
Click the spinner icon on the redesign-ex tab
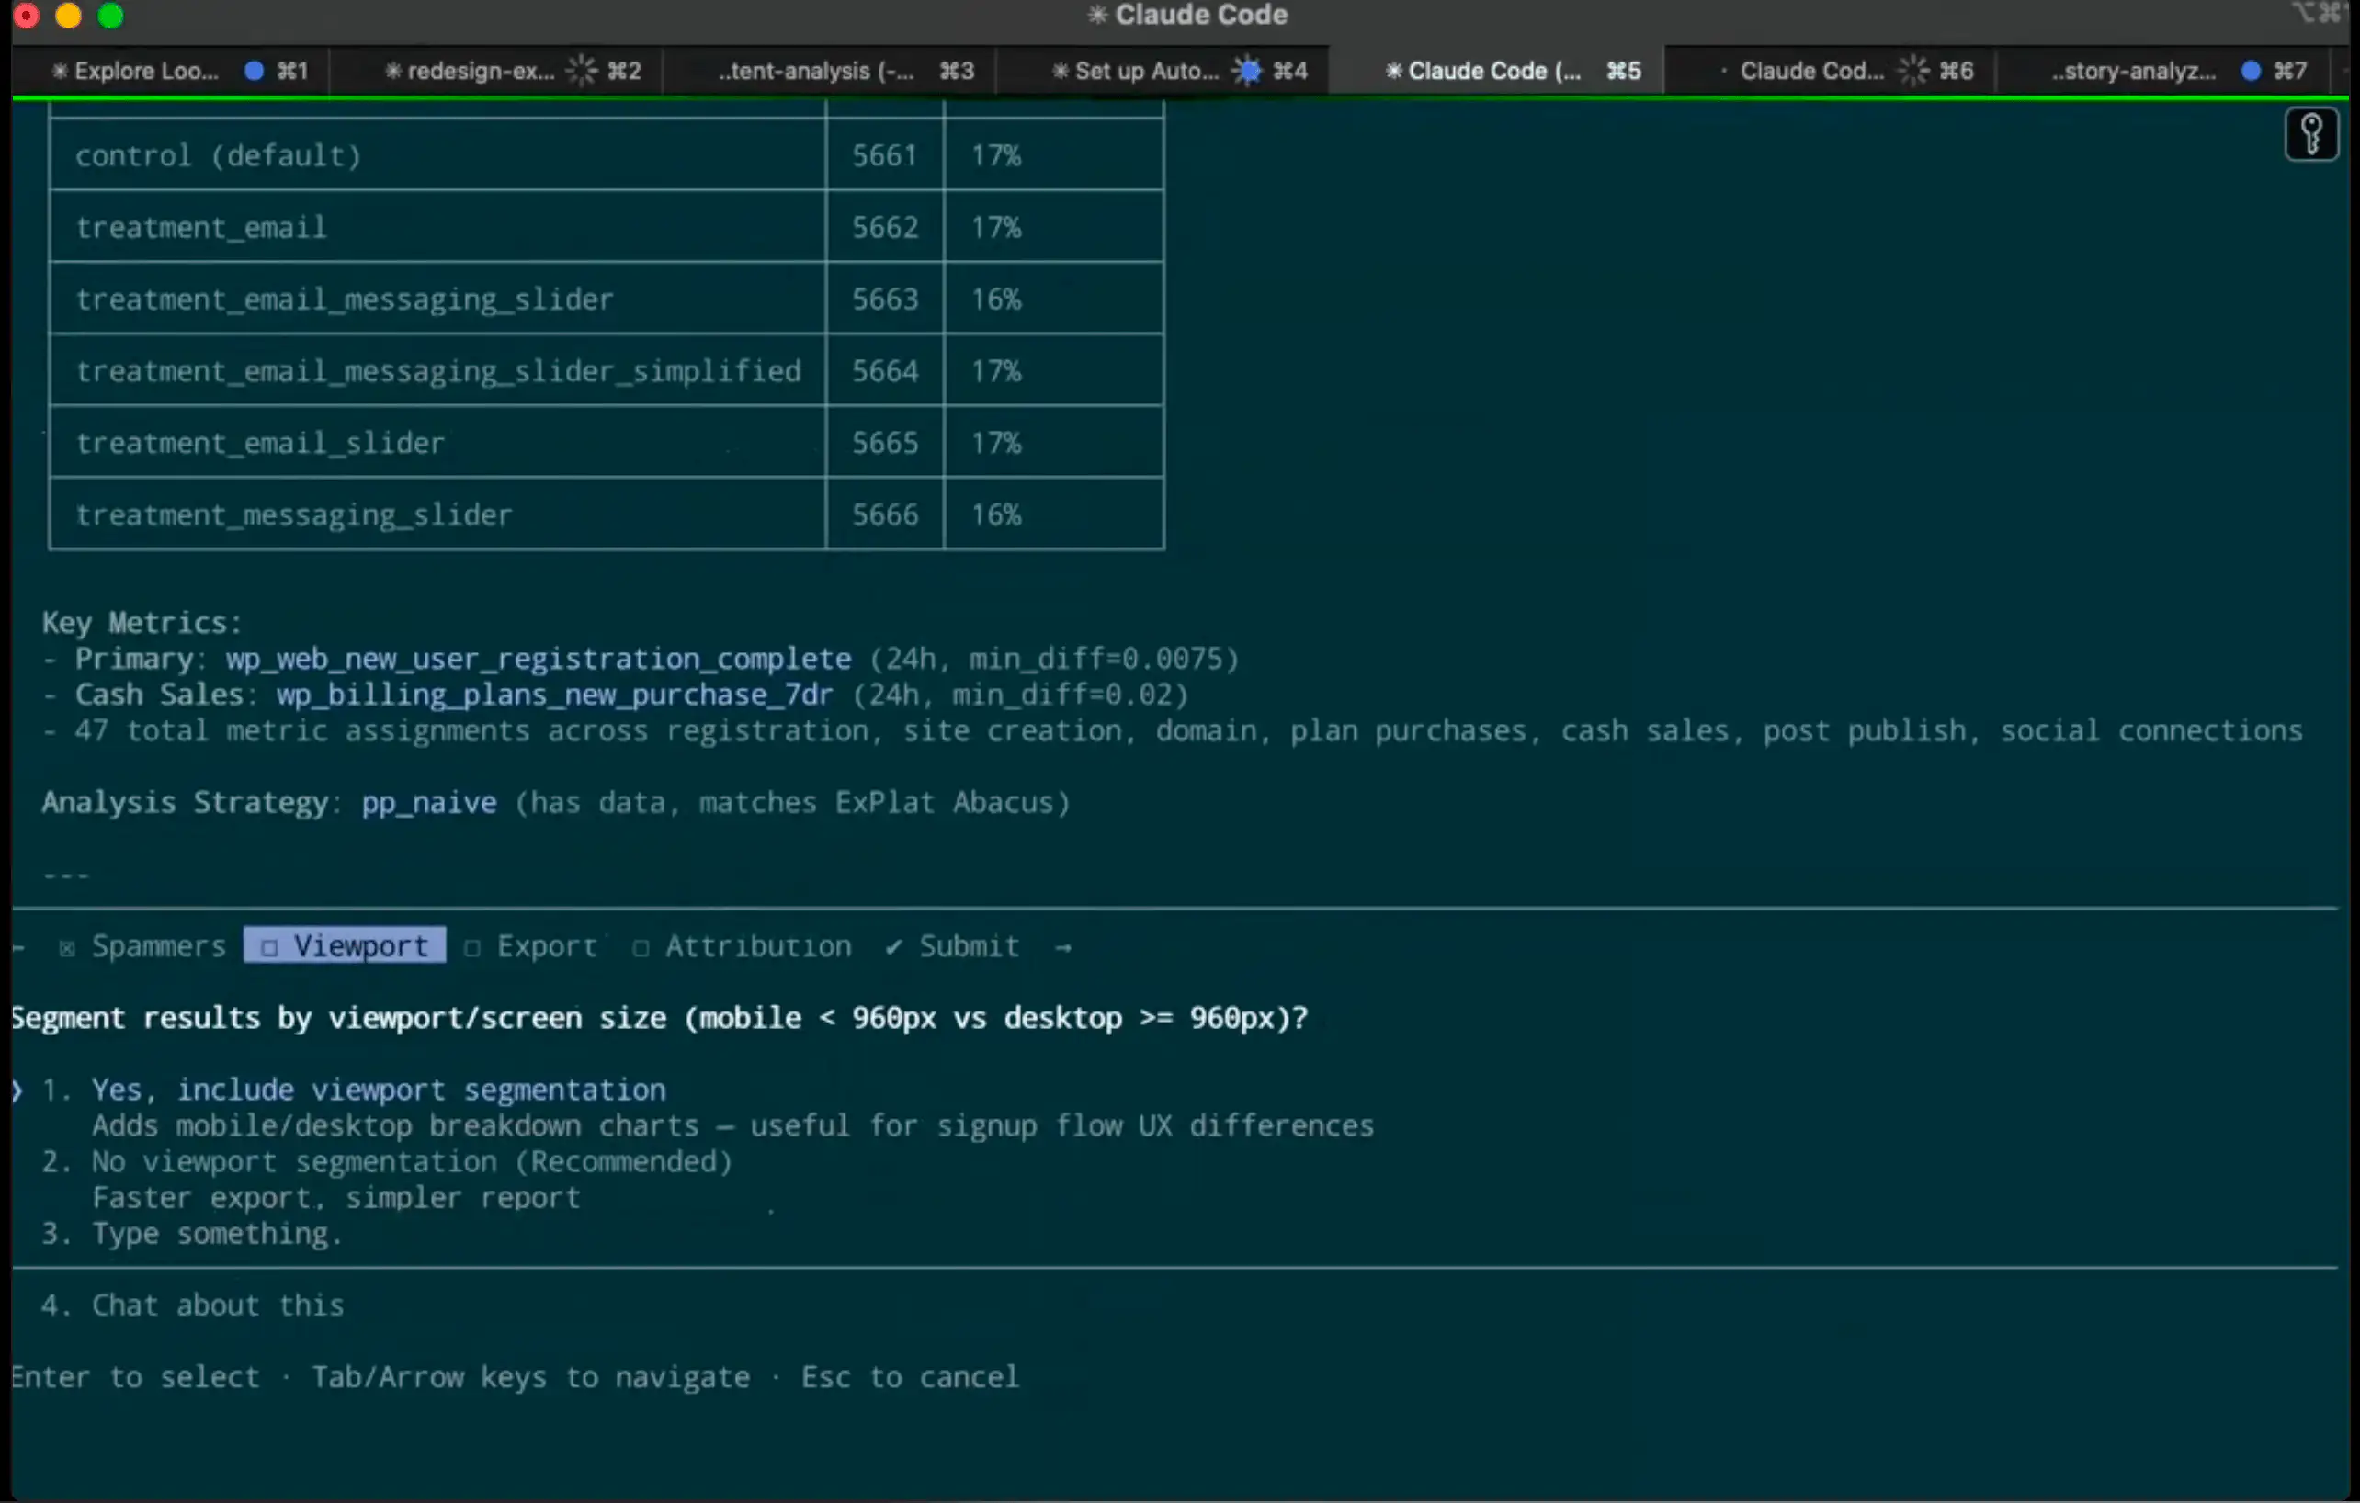pyautogui.click(x=582, y=70)
